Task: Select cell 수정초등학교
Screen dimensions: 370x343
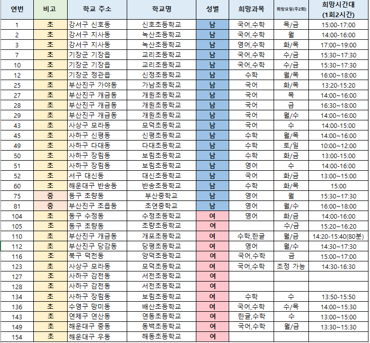Action: tap(162, 216)
